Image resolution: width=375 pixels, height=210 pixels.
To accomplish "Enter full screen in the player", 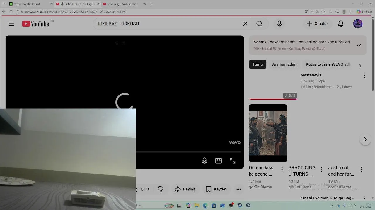I will pyautogui.click(x=233, y=161).
